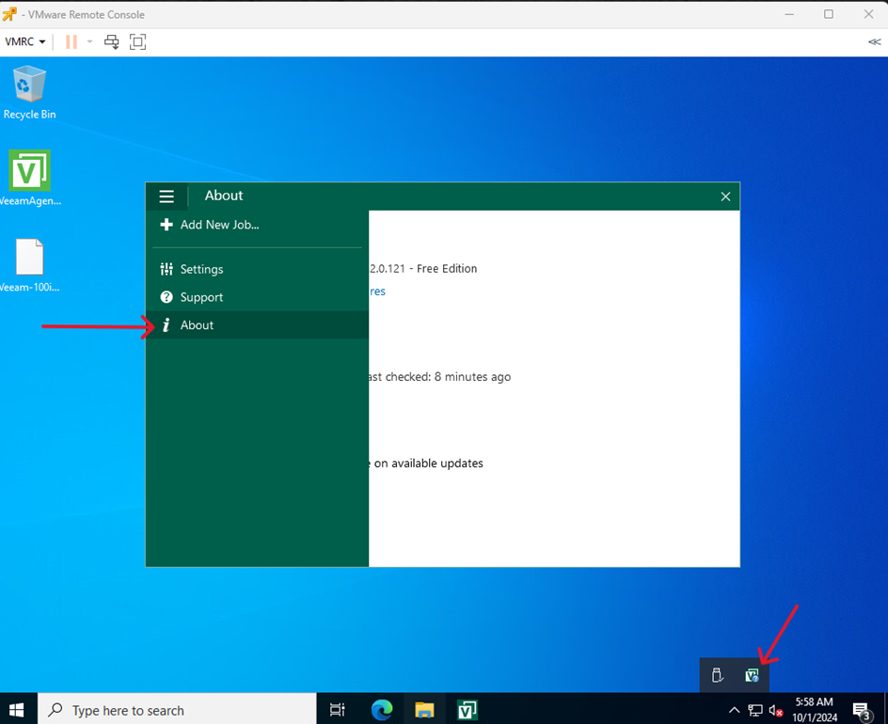
Task: Enter full screen mode in VMRC toolbar
Action: 138,41
